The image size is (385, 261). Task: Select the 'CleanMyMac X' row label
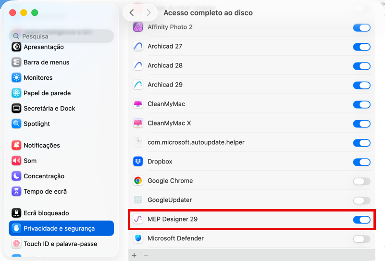coord(169,123)
